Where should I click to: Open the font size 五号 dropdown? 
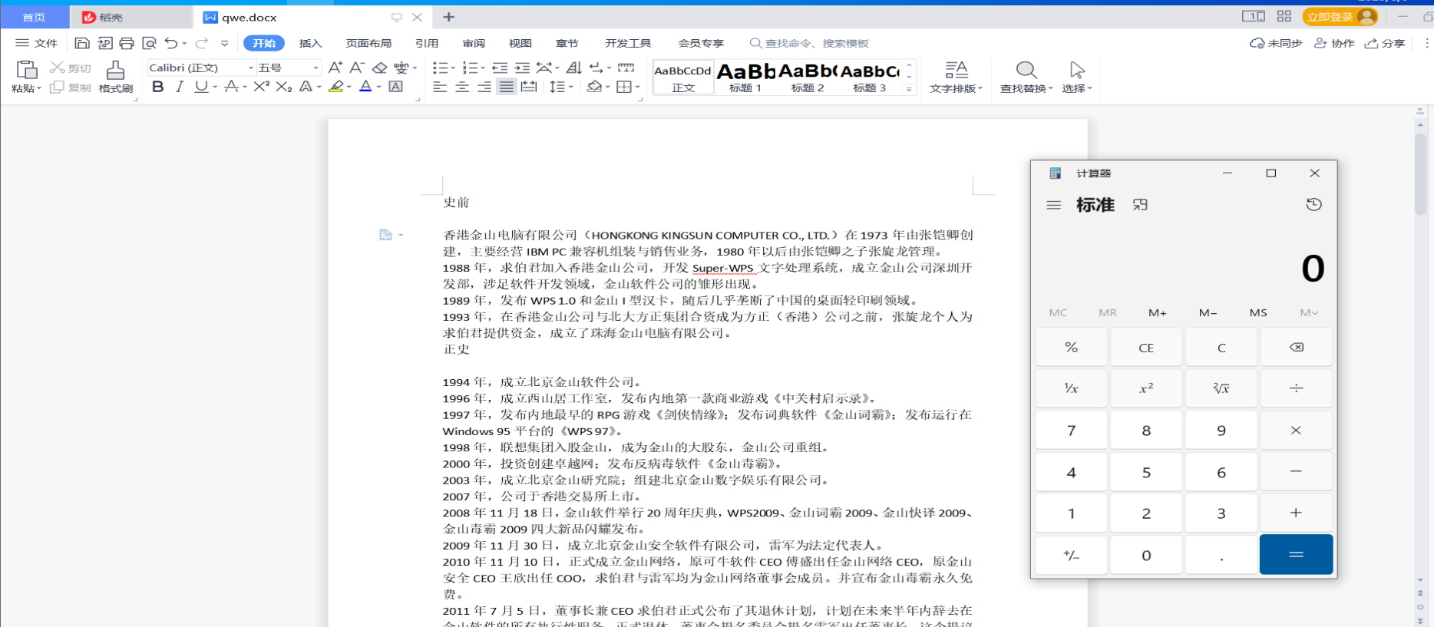tap(316, 68)
